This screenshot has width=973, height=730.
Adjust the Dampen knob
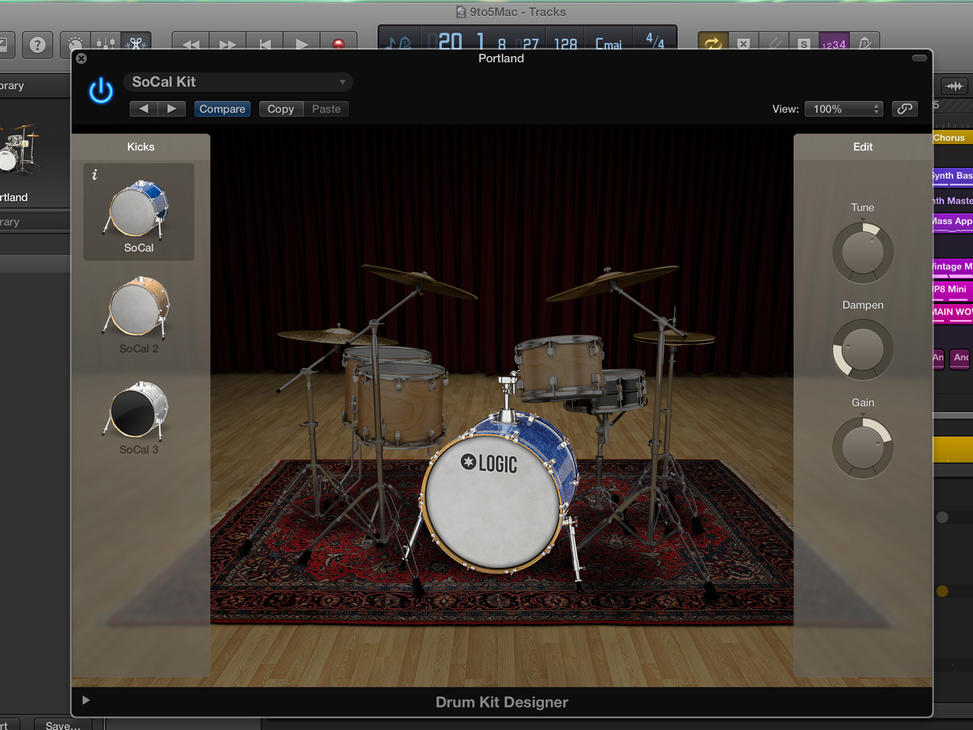pos(862,349)
